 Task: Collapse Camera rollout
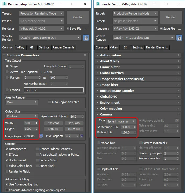pyautogui.click(x=138, y=114)
